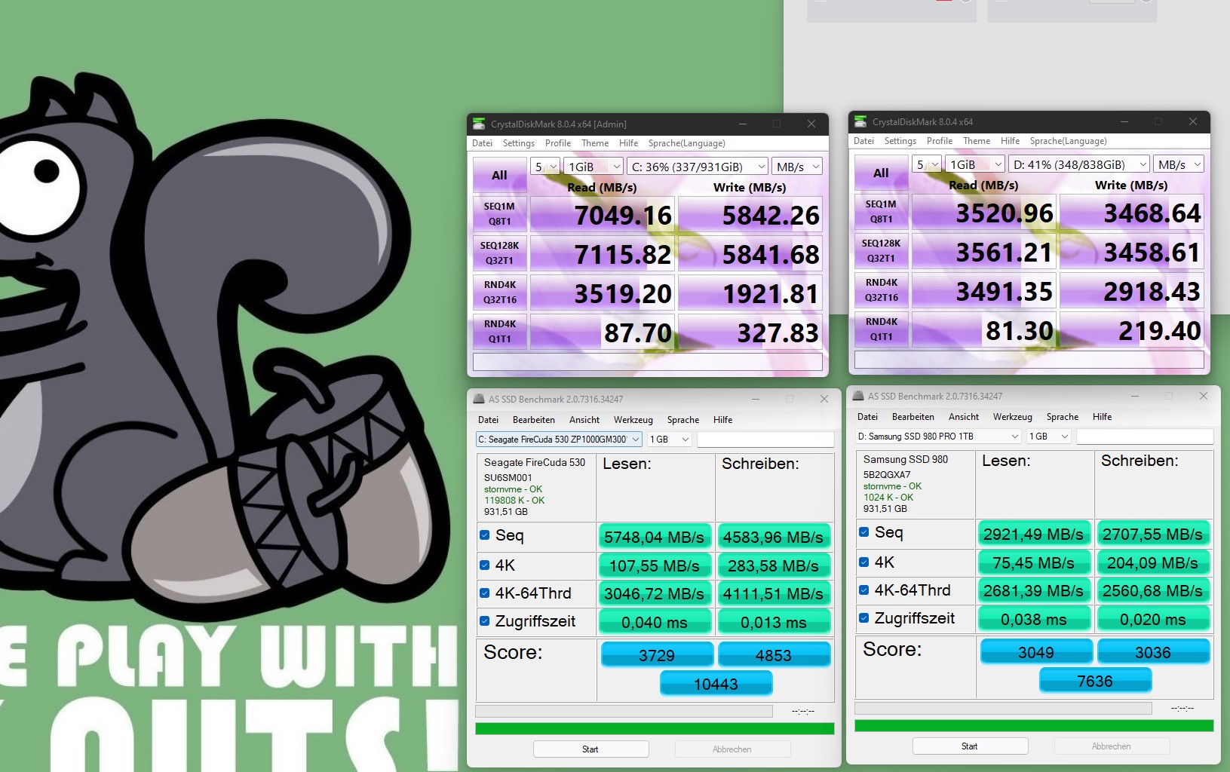The image size is (1230, 772).
Task: Click the right AS SSD Benchmark title icon
Action: coord(857,396)
